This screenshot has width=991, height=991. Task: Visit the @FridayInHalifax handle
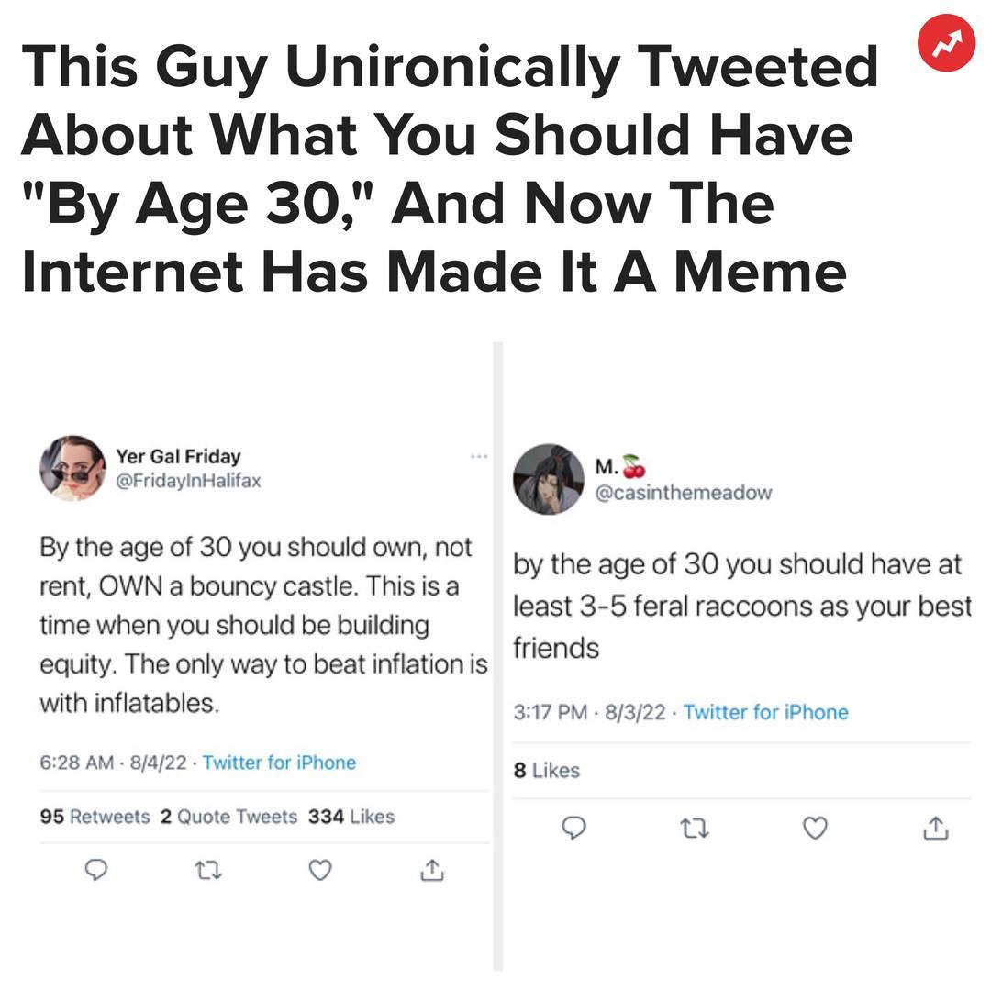tap(188, 481)
